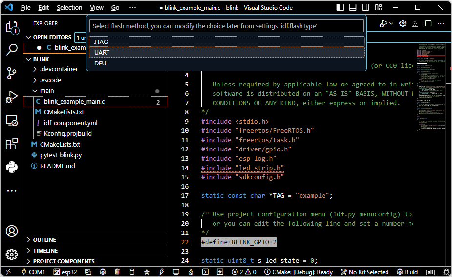The image size is (452, 277).
Task: Click the execute task icon in status bar
Action: click(220, 272)
